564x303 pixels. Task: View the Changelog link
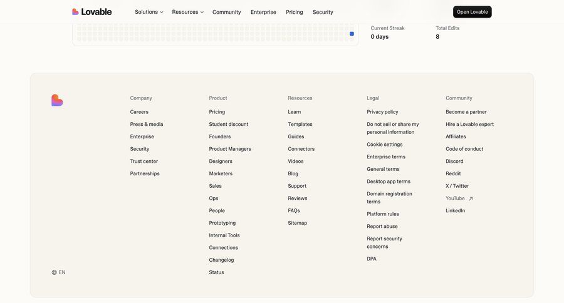[x=221, y=260]
